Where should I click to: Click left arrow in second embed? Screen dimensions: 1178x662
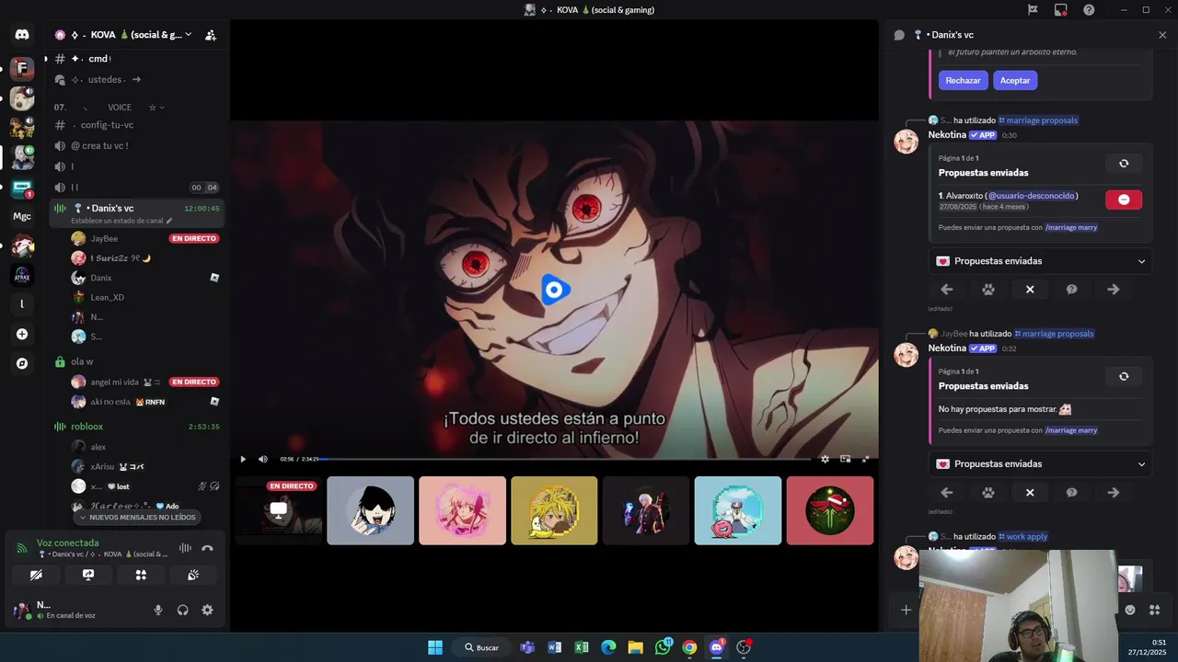tap(947, 493)
